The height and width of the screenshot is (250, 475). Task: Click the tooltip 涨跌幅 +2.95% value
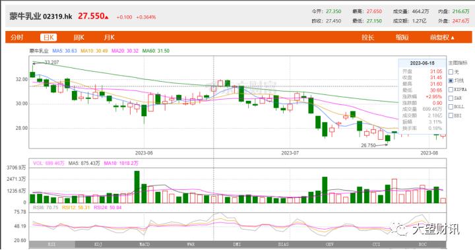[x=434, y=97]
